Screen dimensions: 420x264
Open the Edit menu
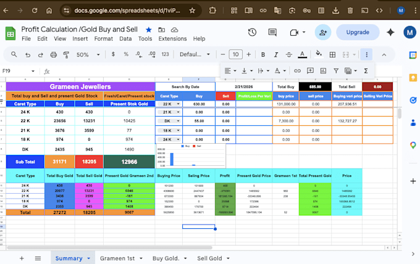43,39
